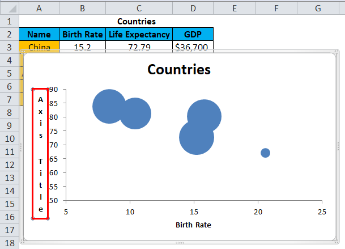This screenshot has height=249, width=345.
Task: Click the chart's right-edge resize handle dots
Action: 338,147
